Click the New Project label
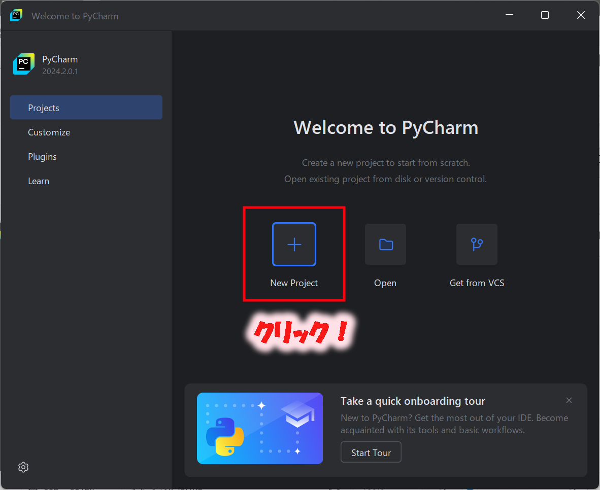 point(294,283)
